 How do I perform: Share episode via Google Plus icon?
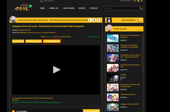click(90, 20)
